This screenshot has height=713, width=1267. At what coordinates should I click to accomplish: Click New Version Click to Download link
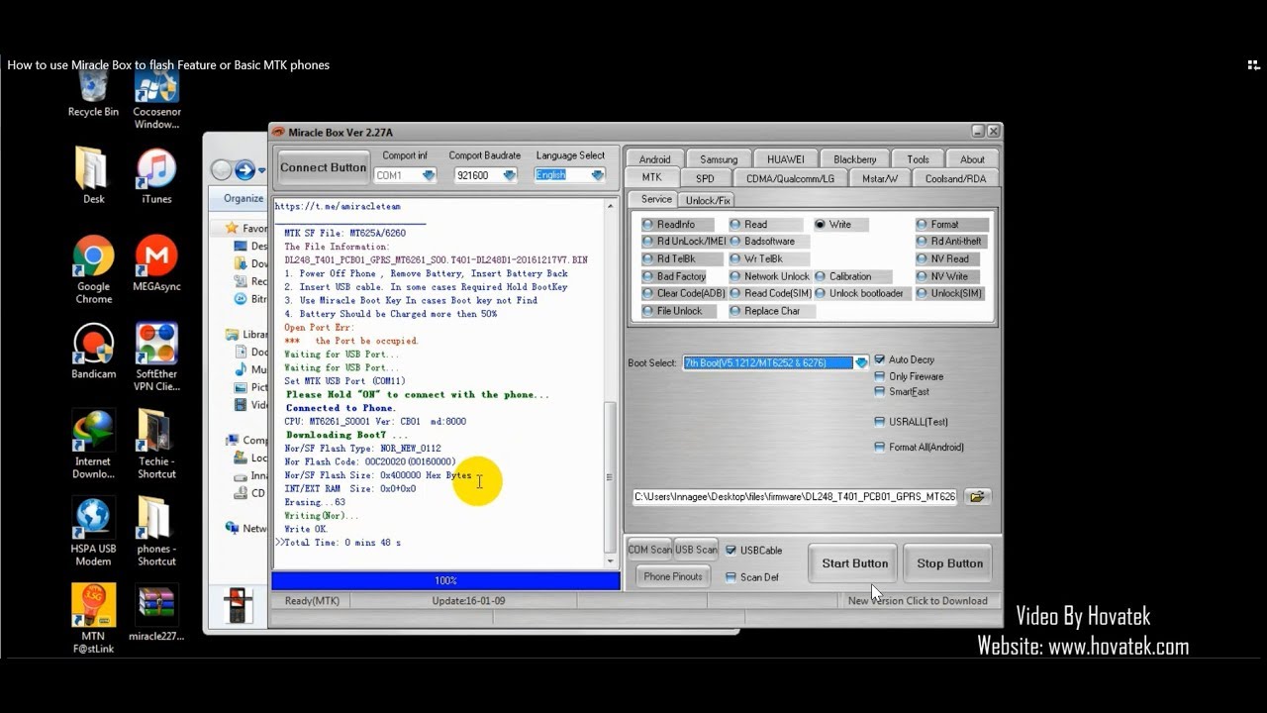point(918,601)
